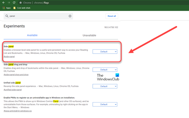Click the Experiments heading
Screen dimensions: 189x118
(x=14, y=26)
